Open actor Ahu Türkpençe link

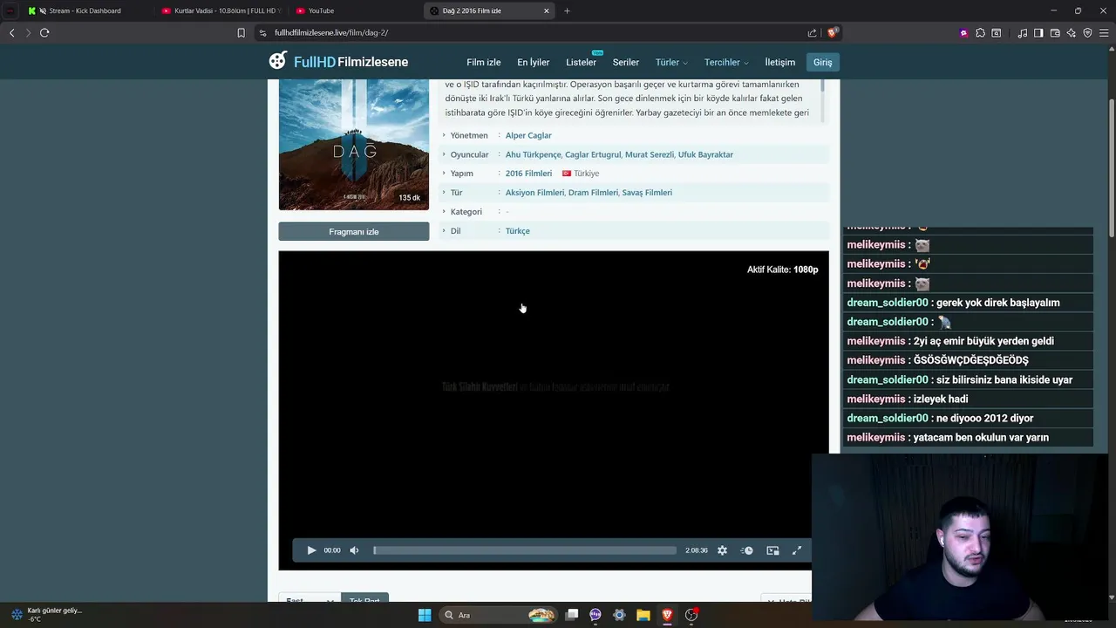pos(534,154)
